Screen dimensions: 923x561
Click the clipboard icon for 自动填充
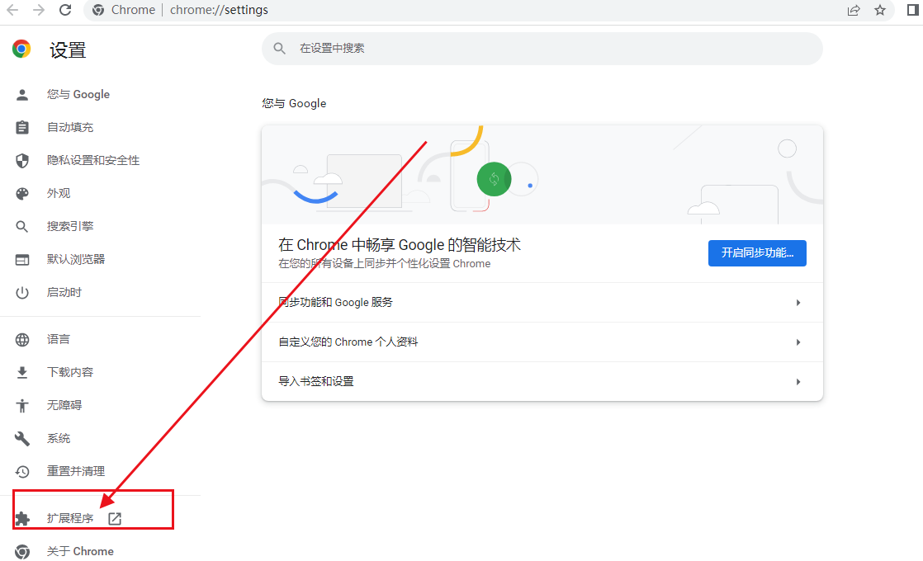(22, 128)
